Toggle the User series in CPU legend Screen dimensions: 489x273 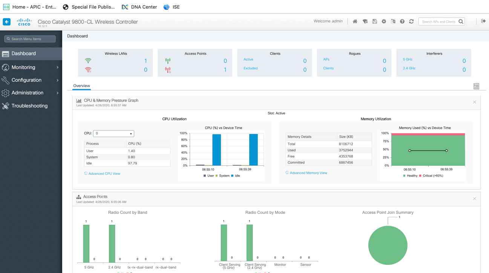click(x=208, y=175)
